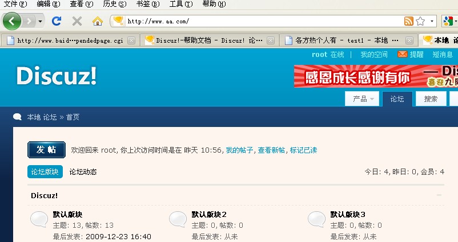
Task: Click the grey Stop loading X icon
Action: 77,21
